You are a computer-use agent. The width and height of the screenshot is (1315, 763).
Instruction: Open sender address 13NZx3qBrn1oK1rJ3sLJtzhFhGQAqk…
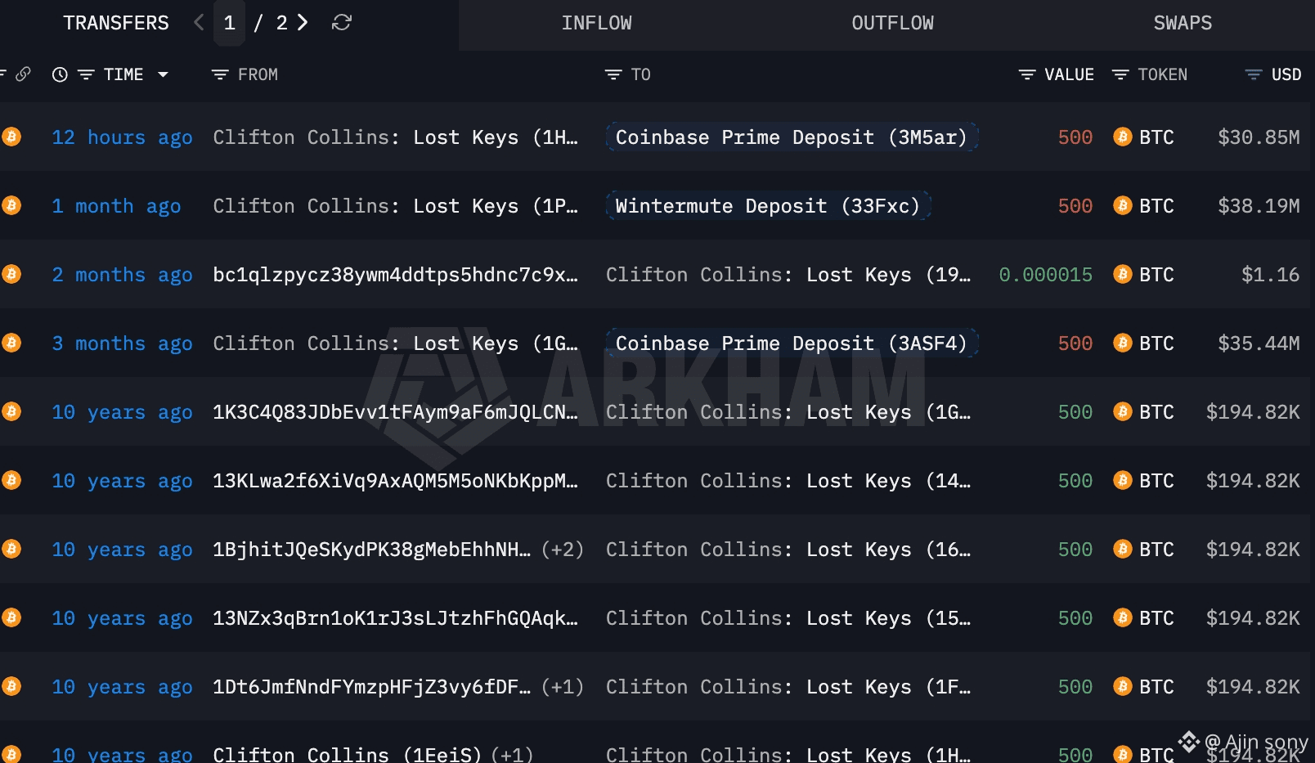tap(396, 618)
